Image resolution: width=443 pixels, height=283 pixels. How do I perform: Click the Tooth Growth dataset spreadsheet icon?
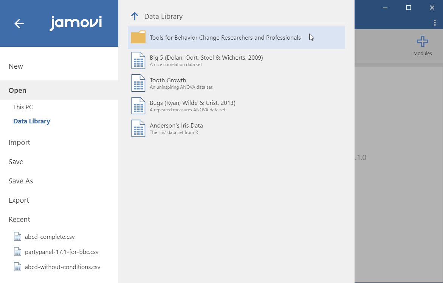coord(138,83)
